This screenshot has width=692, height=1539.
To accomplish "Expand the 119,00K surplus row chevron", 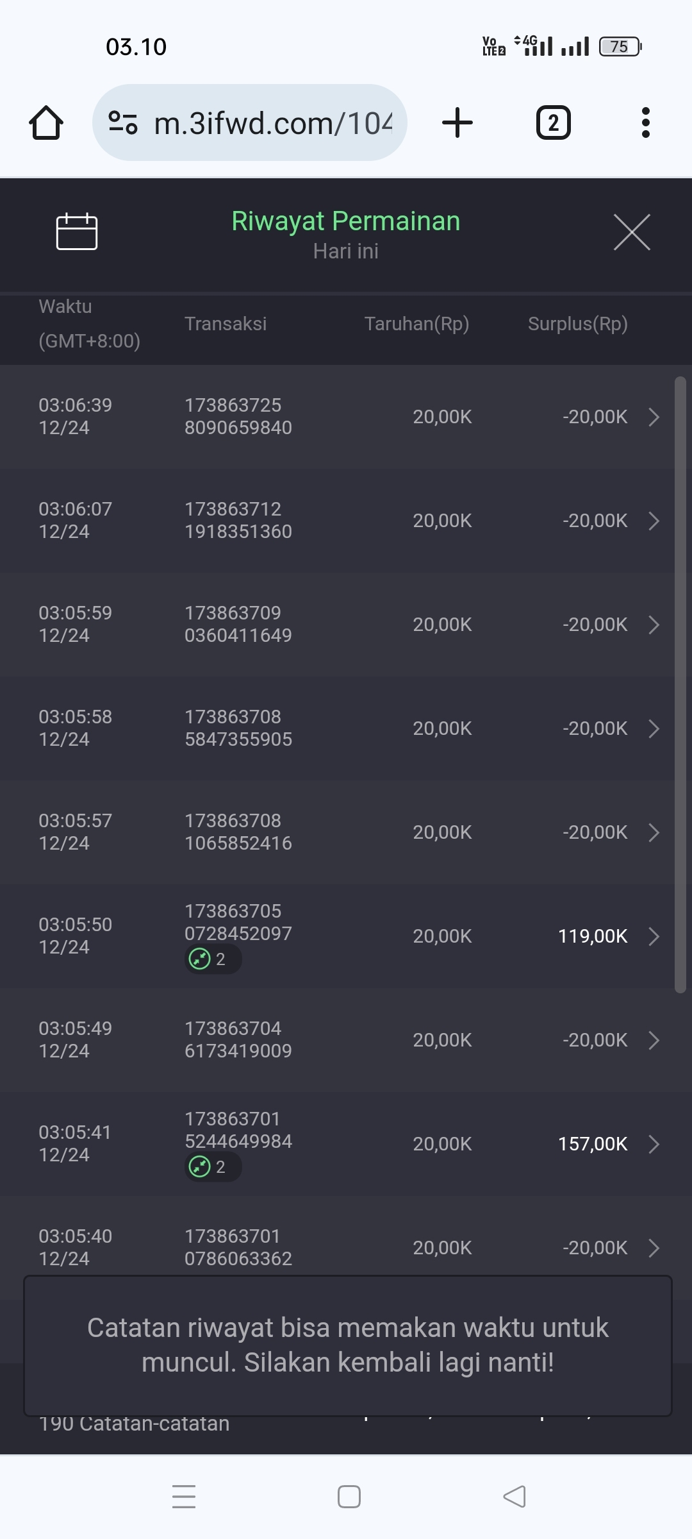I will [654, 936].
